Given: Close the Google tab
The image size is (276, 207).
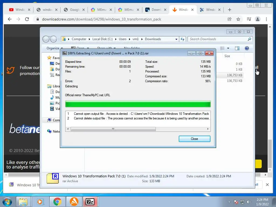Looking at the screenshot, I should pos(84,10).
